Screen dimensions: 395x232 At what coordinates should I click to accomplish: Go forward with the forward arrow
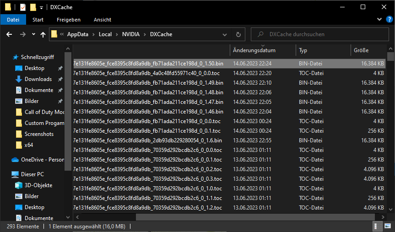(23, 34)
